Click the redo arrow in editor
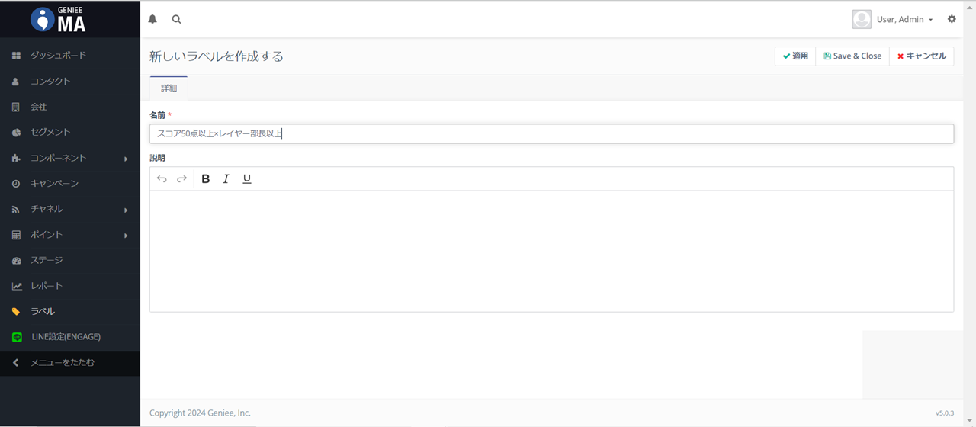This screenshot has width=976, height=427. click(181, 179)
